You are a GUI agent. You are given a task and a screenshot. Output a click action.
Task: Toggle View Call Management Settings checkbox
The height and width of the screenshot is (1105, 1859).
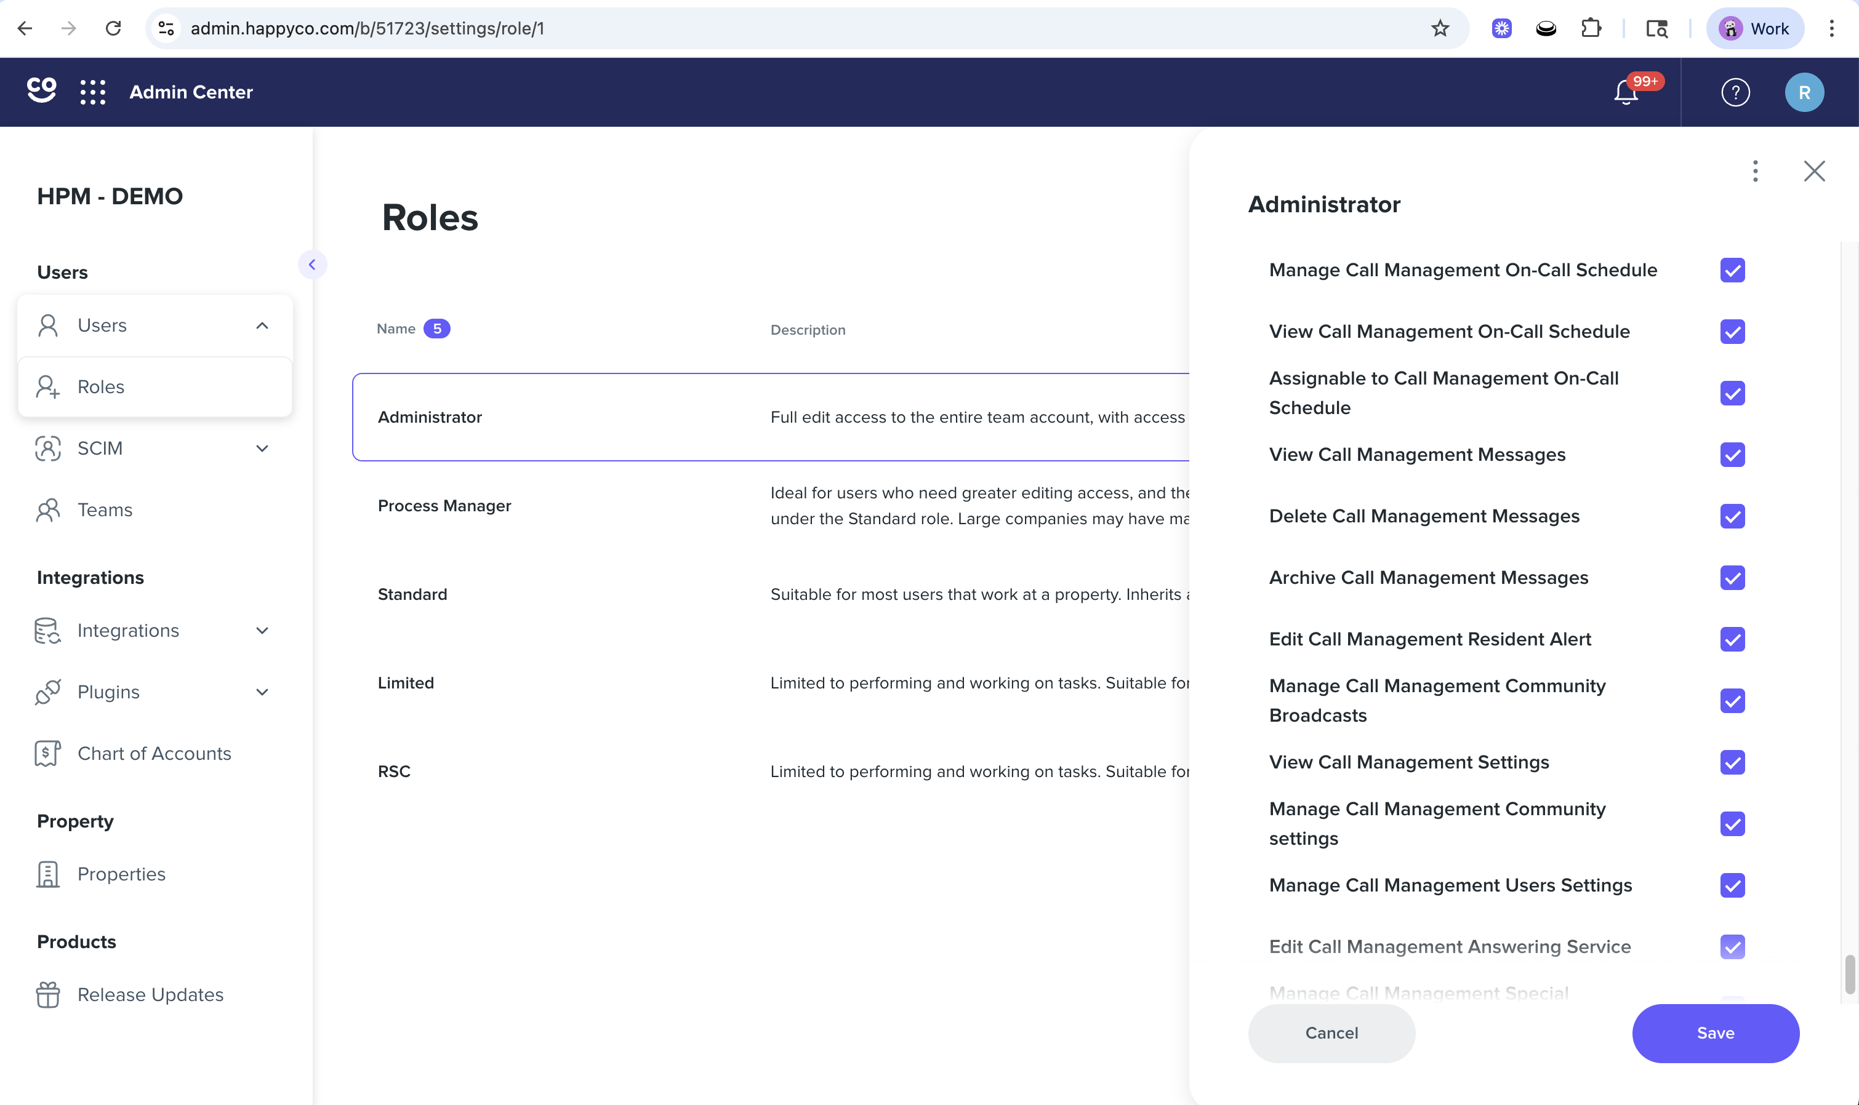pos(1732,762)
